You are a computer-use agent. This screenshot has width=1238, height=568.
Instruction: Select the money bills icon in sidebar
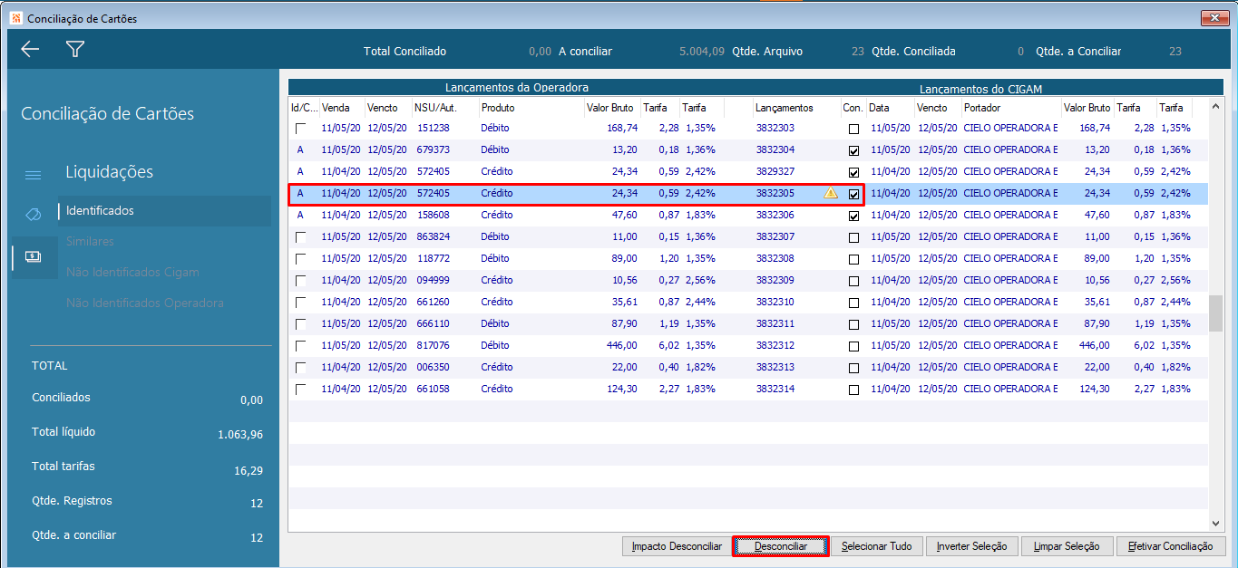point(33,256)
